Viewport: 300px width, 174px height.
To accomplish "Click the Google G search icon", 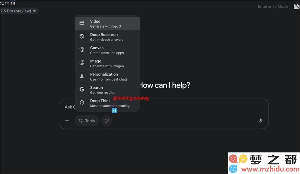I will click(82, 89).
